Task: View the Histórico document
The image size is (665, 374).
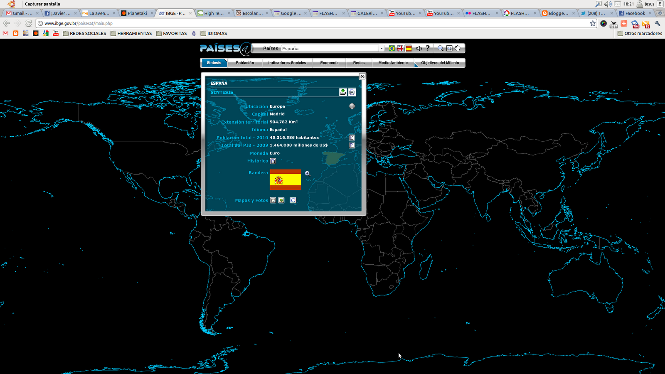Action: click(x=273, y=161)
